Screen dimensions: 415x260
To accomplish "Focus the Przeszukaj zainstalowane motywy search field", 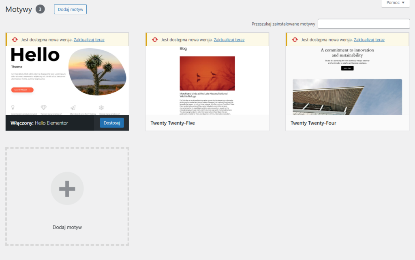I will (x=364, y=24).
